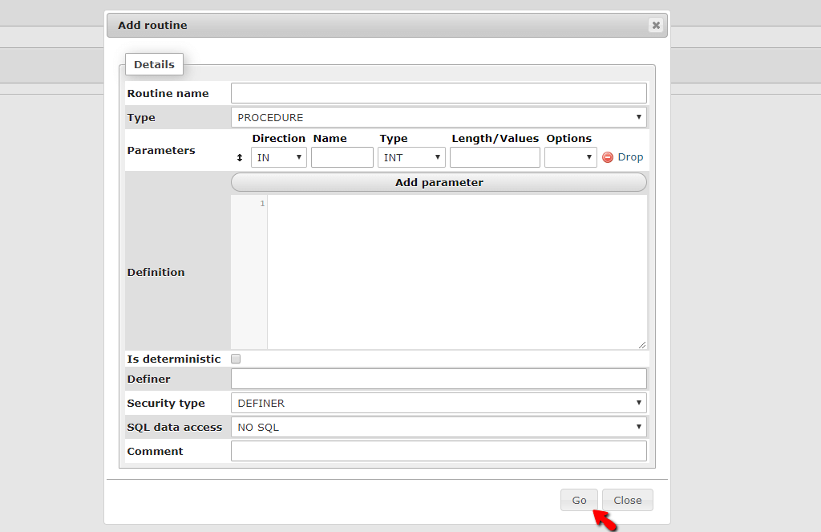Click the Close button
The width and height of the screenshot is (821, 532).
[x=627, y=500]
